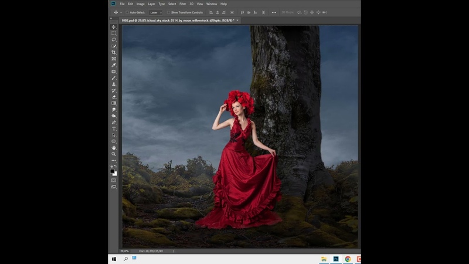This screenshot has width=469, height=264.
Task: Open Google Chrome from the taskbar
Action: click(348, 259)
